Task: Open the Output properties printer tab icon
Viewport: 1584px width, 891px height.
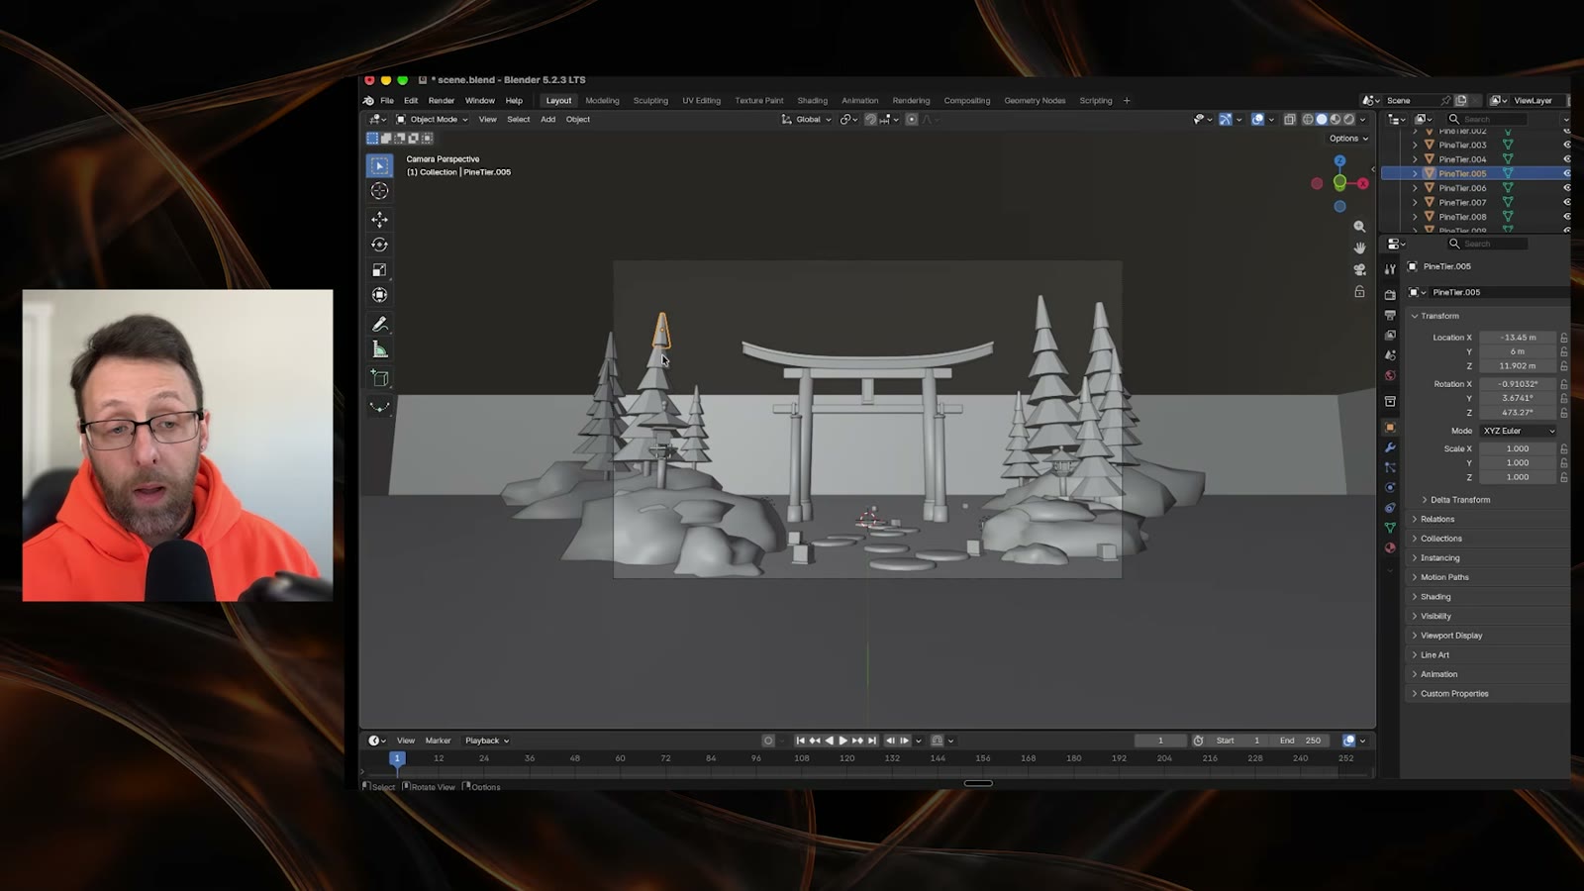Action: [x=1390, y=315]
